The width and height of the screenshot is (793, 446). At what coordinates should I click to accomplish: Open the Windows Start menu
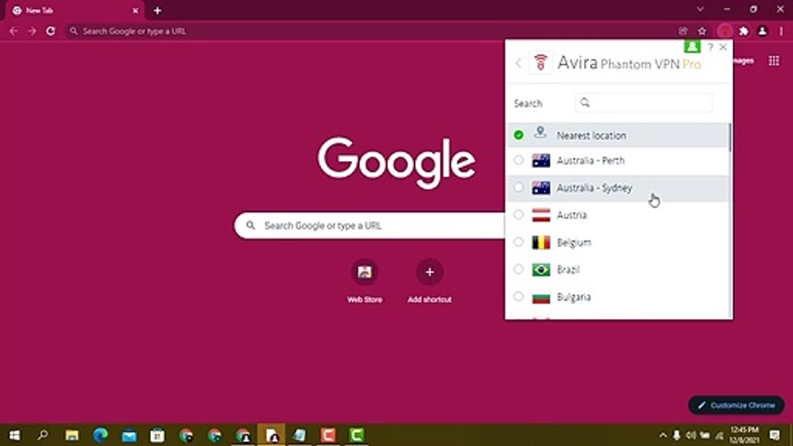pos(14,435)
